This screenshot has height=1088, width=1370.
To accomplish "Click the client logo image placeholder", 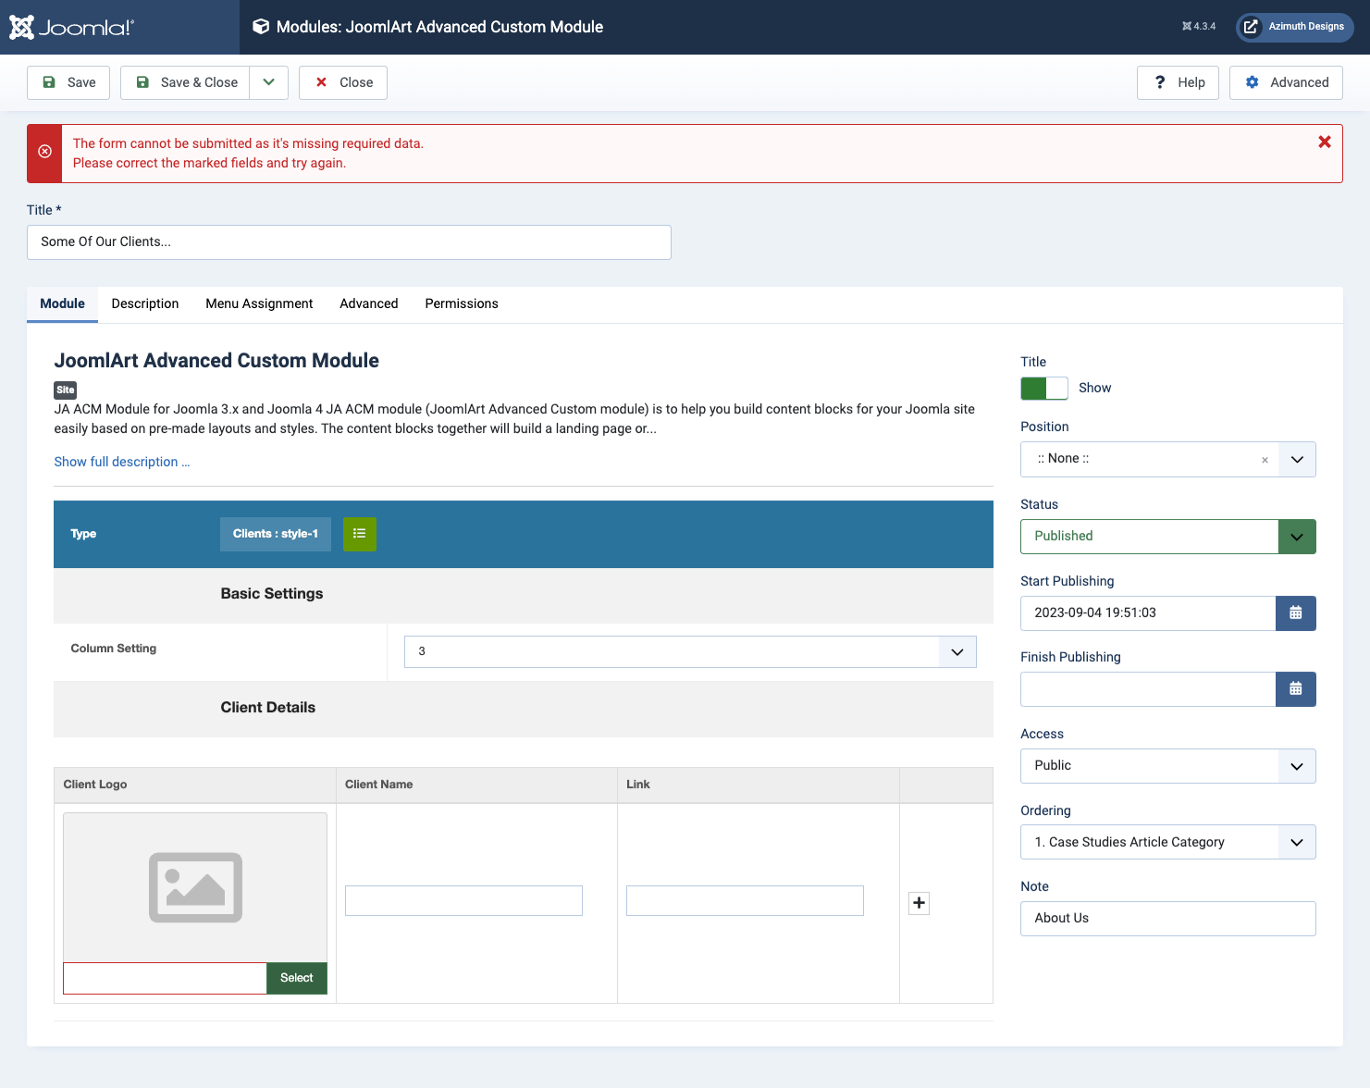I will tap(195, 887).
